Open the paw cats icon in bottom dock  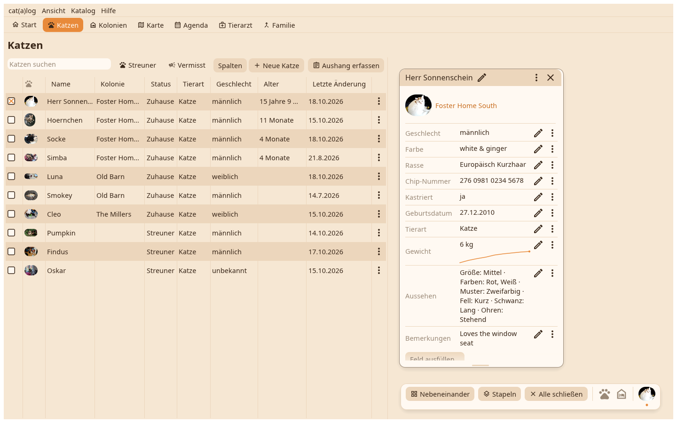coord(605,394)
